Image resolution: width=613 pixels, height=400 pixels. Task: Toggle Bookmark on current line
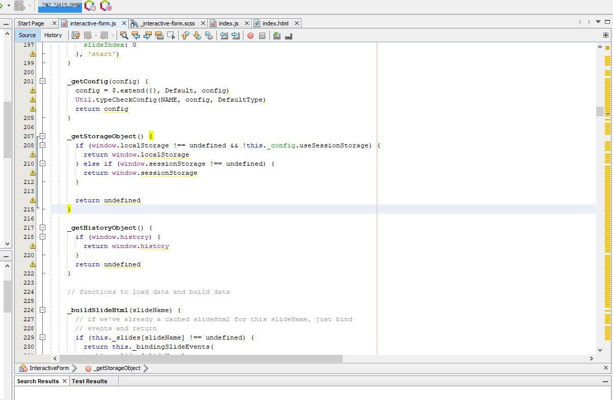click(209, 36)
